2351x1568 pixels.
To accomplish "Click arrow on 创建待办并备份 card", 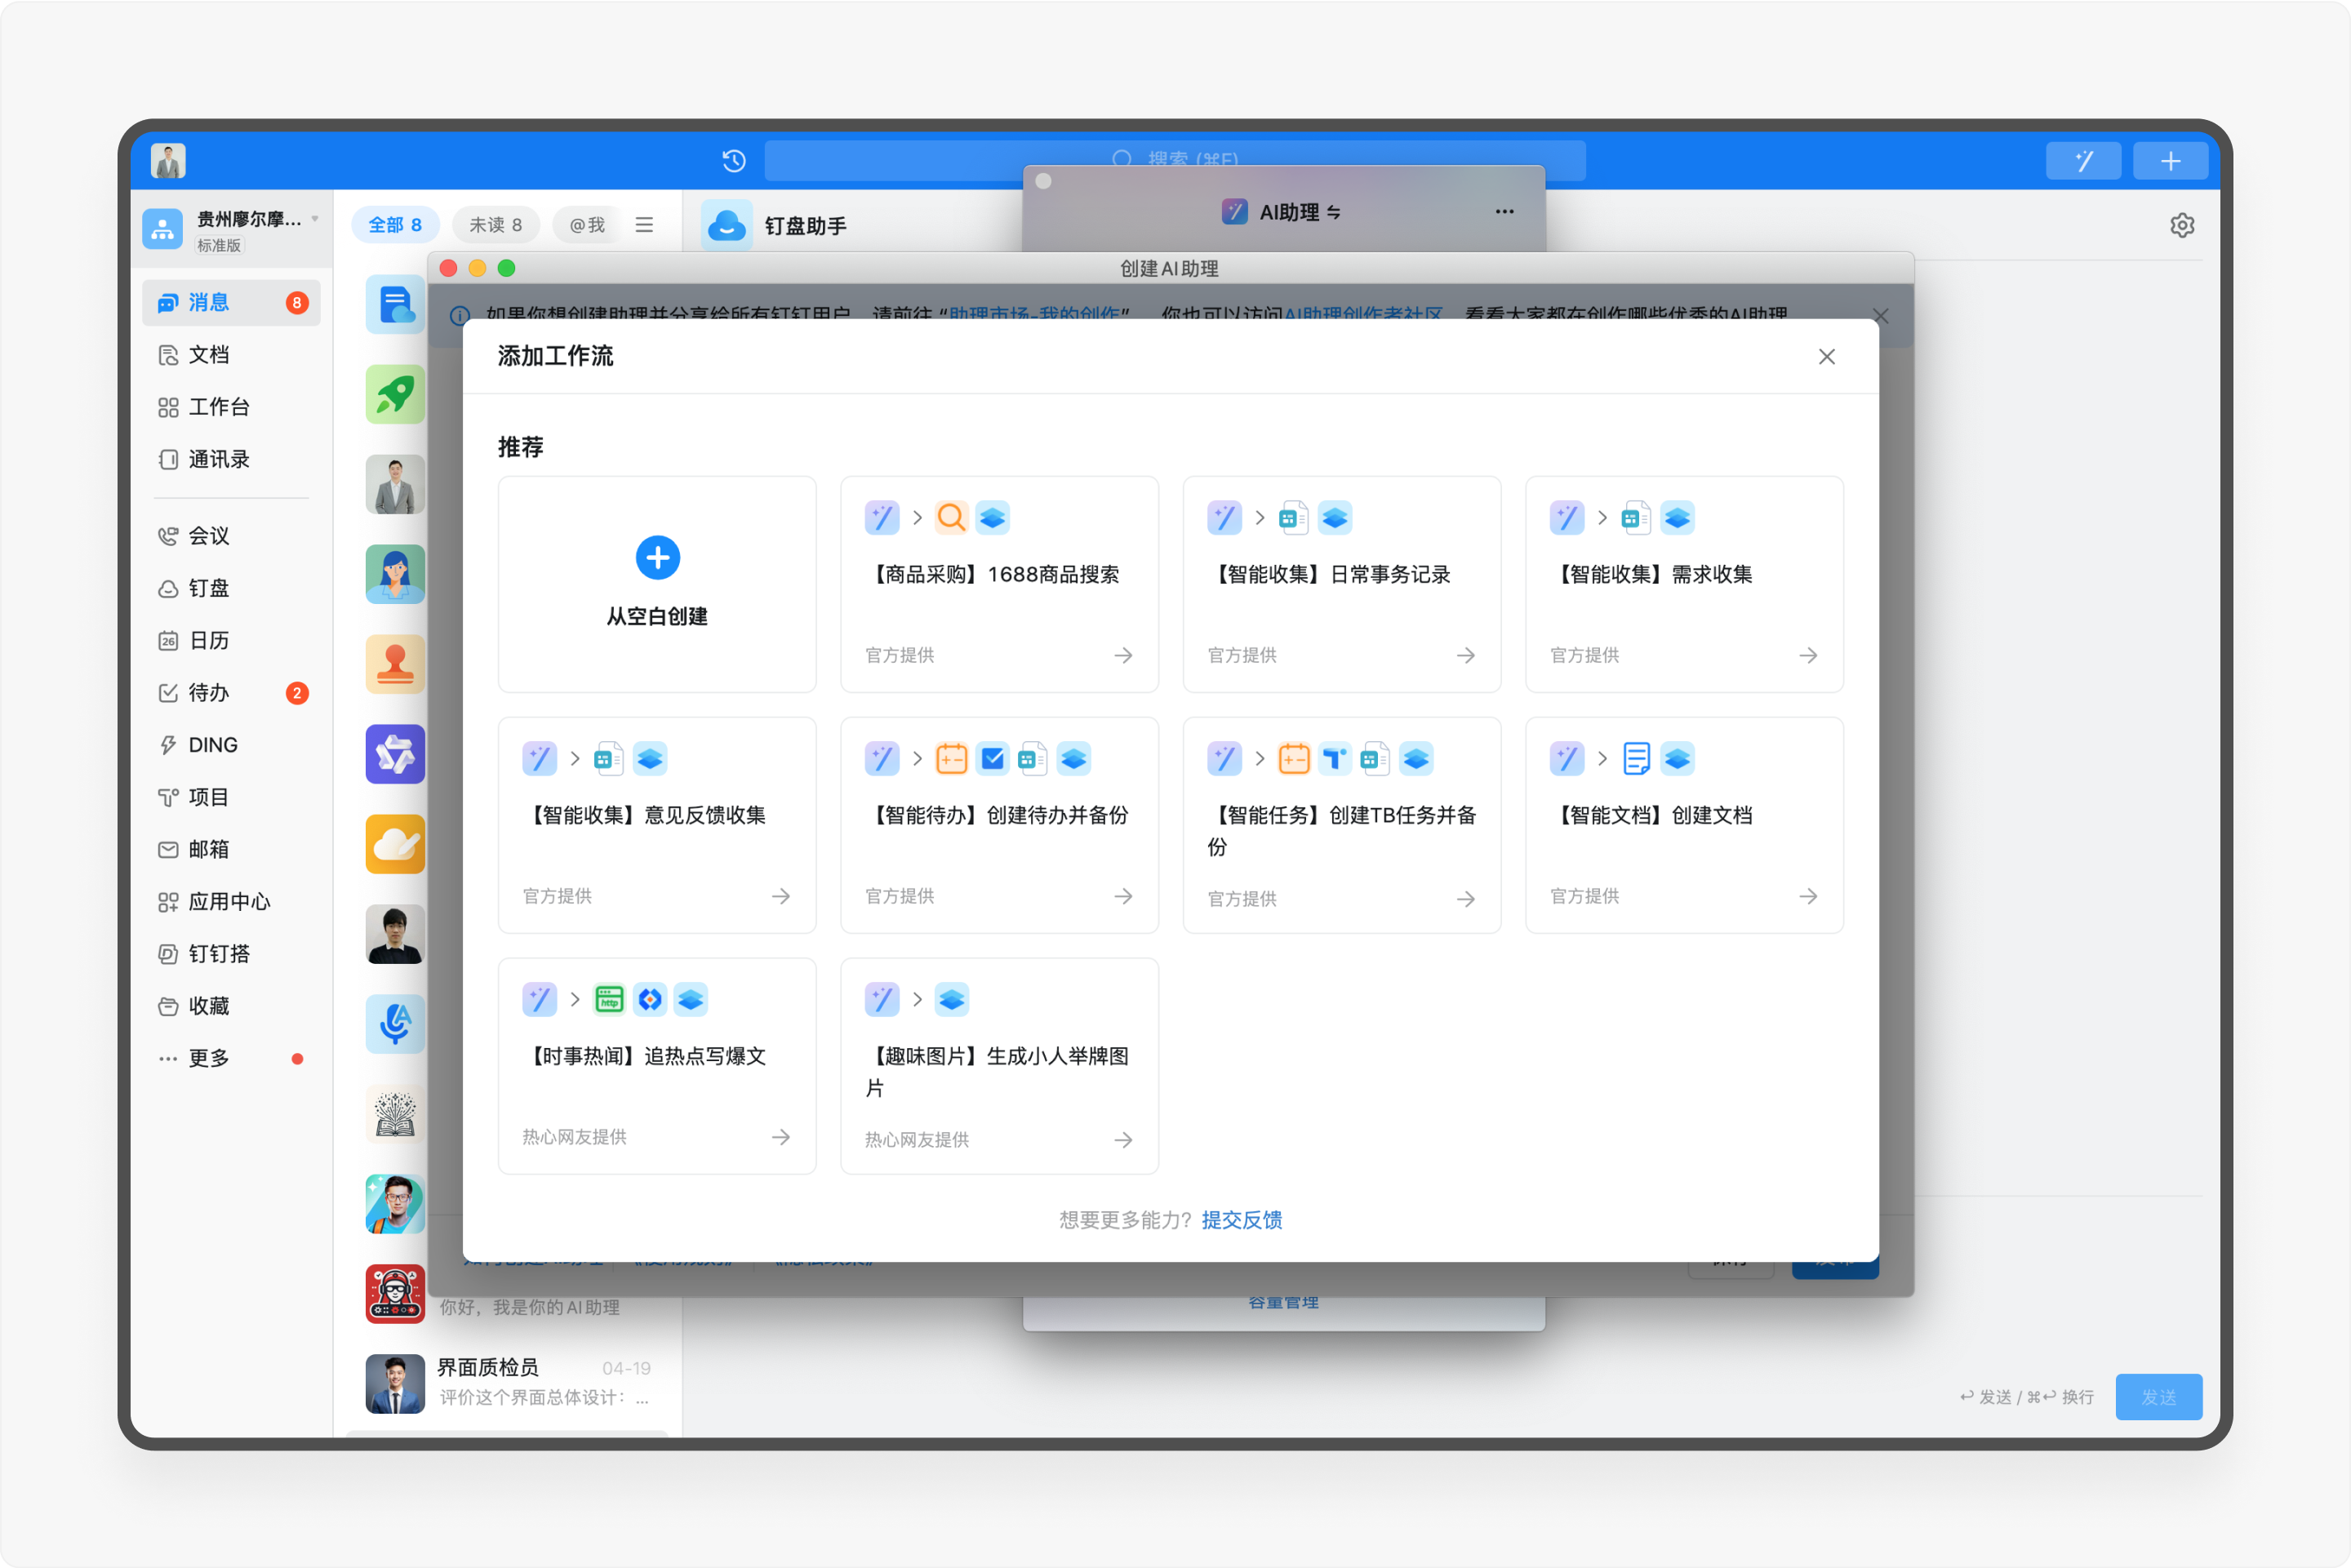I will [1123, 896].
